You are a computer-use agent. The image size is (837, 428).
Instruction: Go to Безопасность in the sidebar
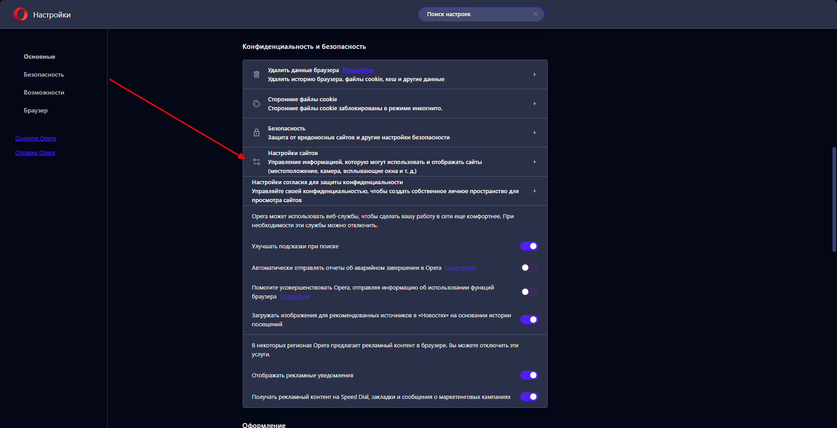click(x=44, y=74)
